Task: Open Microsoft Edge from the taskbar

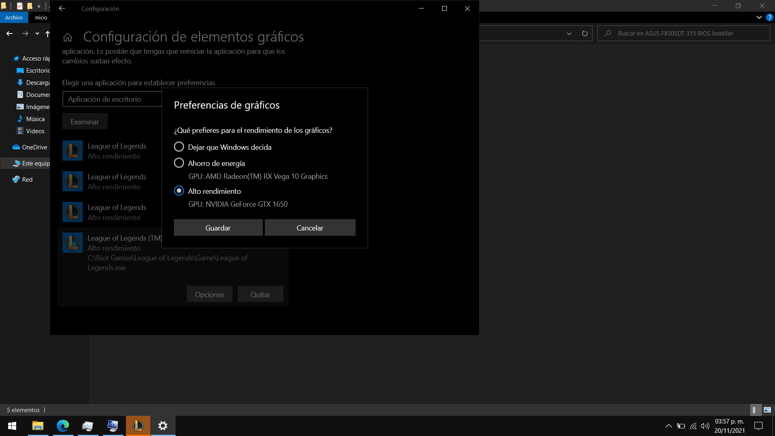Action: (63, 426)
